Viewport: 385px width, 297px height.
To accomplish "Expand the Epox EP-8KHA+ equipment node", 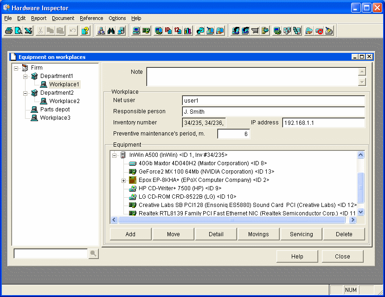I will coord(123,181).
